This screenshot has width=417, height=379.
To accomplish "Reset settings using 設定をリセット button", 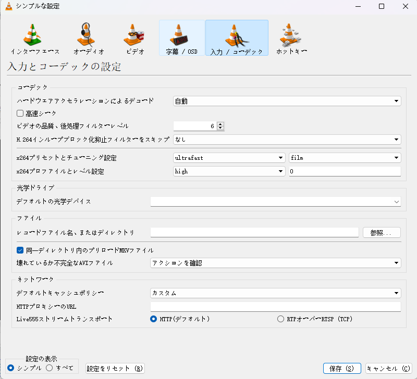I will [x=115, y=368].
